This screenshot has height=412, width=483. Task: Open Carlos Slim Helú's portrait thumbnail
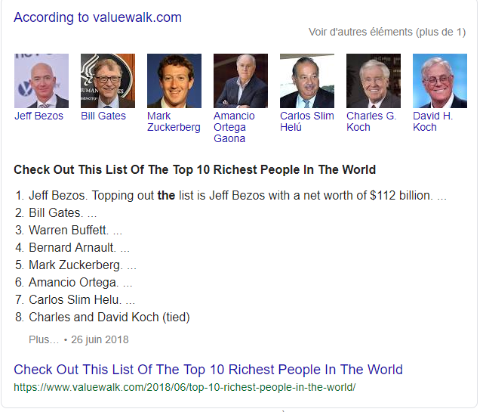[307, 81]
